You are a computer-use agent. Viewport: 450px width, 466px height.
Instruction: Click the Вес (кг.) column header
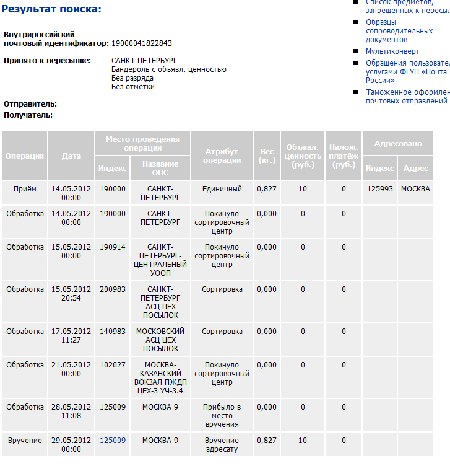coord(267,156)
